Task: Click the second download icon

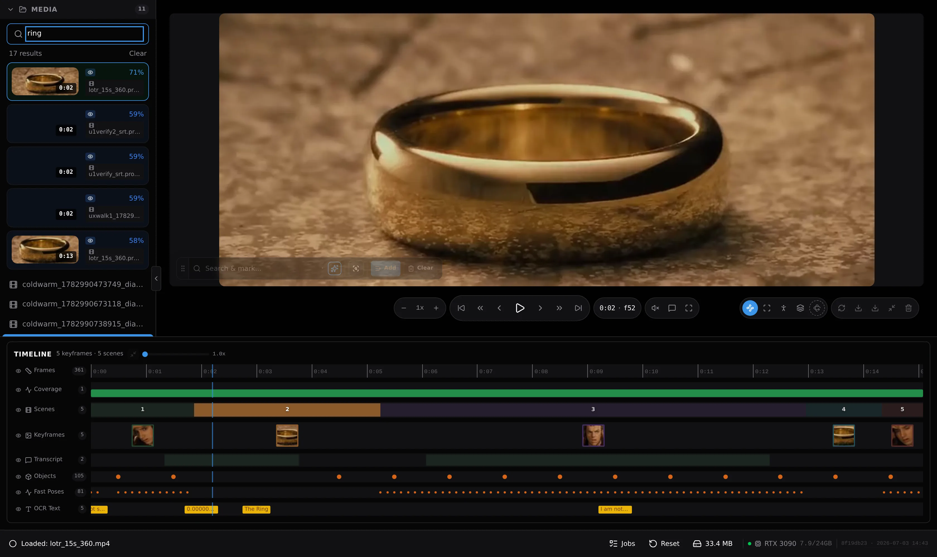Action: [x=875, y=308]
